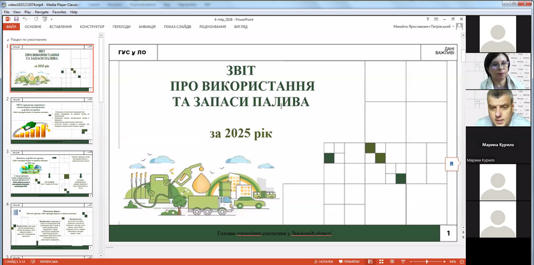Click Fit slide to window icon

coord(462,262)
